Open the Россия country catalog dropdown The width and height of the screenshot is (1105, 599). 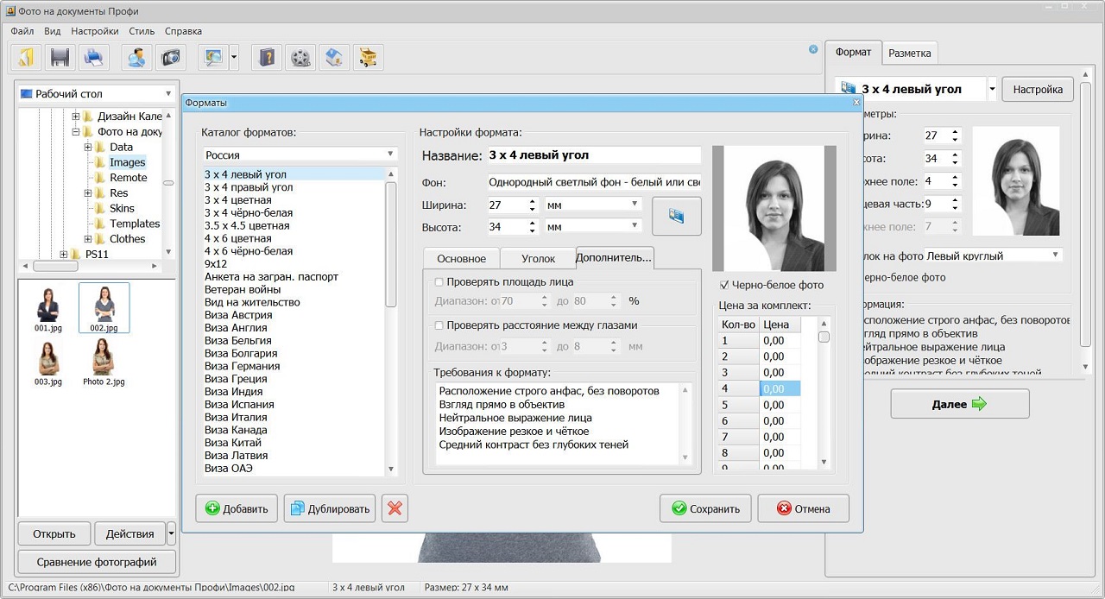pos(299,154)
